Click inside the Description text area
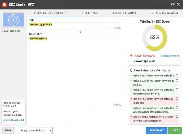This screenshot has width=183, height=135. coord(75,72)
